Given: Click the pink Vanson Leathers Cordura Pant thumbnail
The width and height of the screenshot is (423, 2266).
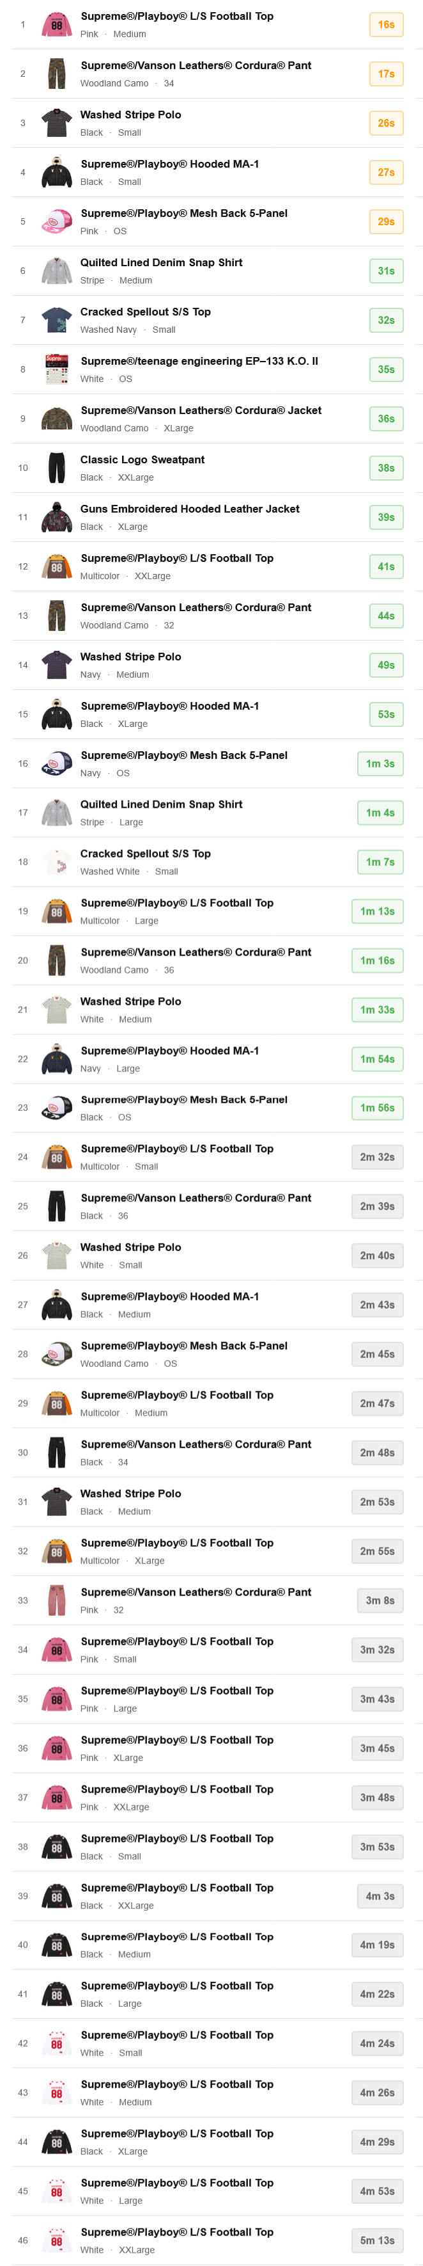Looking at the screenshot, I should [x=56, y=1600].
